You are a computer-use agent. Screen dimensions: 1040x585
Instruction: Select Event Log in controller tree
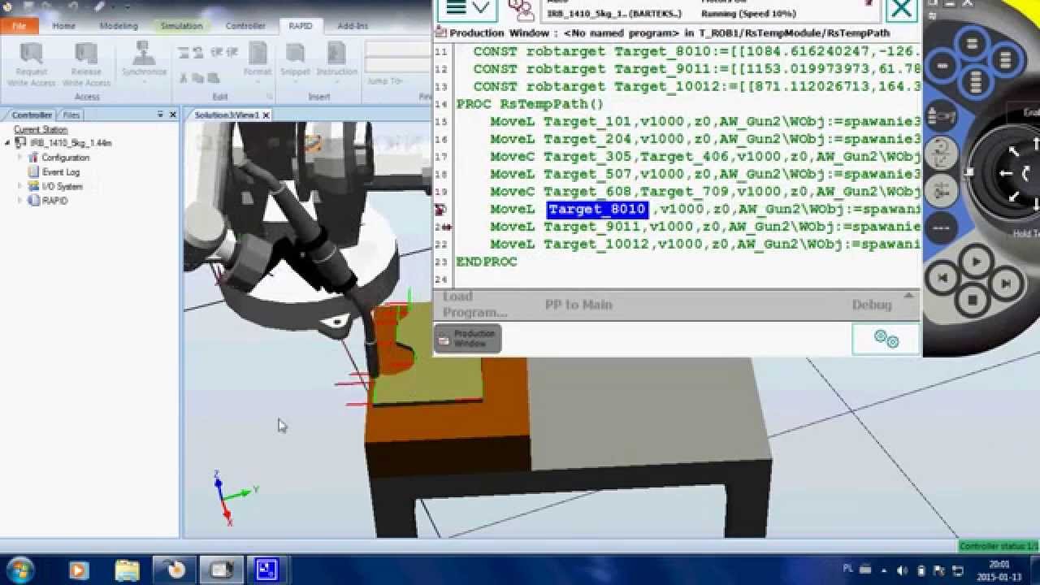pos(60,172)
